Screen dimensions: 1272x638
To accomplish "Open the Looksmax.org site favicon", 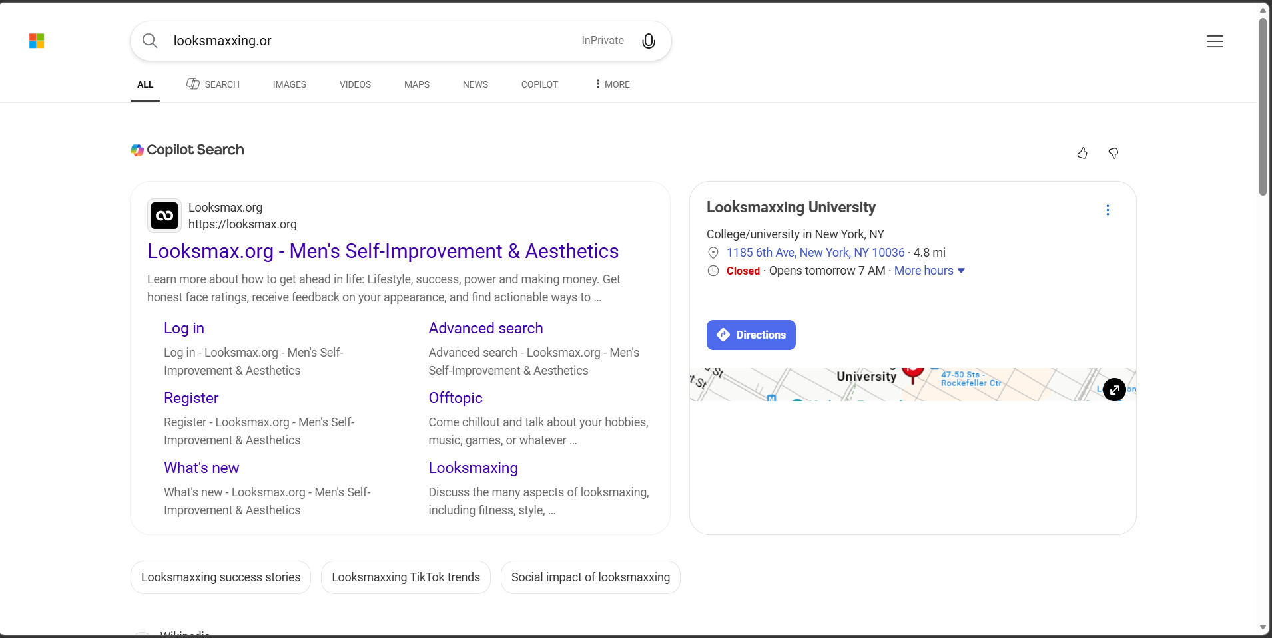I will point(164,216).
